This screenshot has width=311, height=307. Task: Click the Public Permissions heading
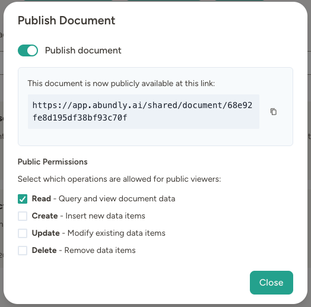click(x=53, y=162)
